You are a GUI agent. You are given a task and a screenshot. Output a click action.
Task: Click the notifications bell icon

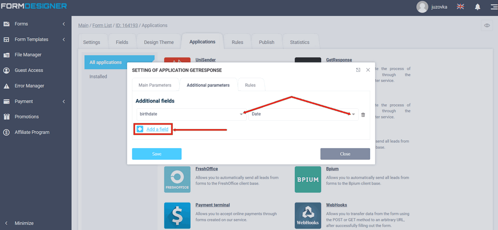(x=477, y=7)
